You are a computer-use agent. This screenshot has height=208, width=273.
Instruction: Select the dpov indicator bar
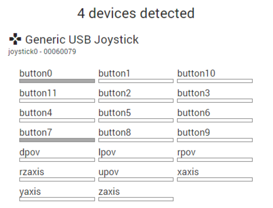pos(57,160)
